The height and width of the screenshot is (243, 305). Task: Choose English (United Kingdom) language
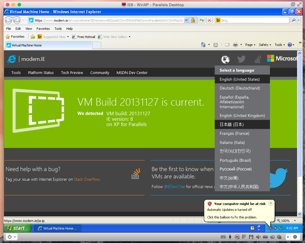[242, 116]
